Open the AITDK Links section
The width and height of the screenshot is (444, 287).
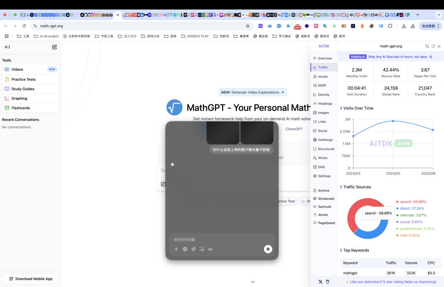point(324,122)
